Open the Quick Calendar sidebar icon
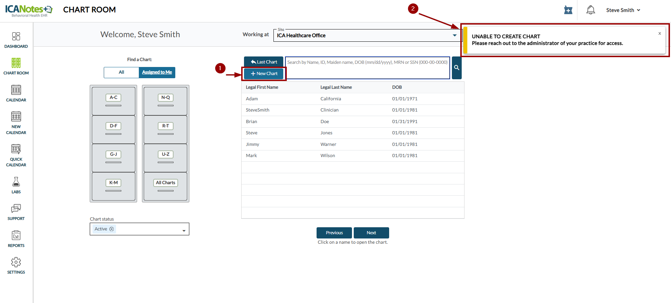 [x=16, y=149]
